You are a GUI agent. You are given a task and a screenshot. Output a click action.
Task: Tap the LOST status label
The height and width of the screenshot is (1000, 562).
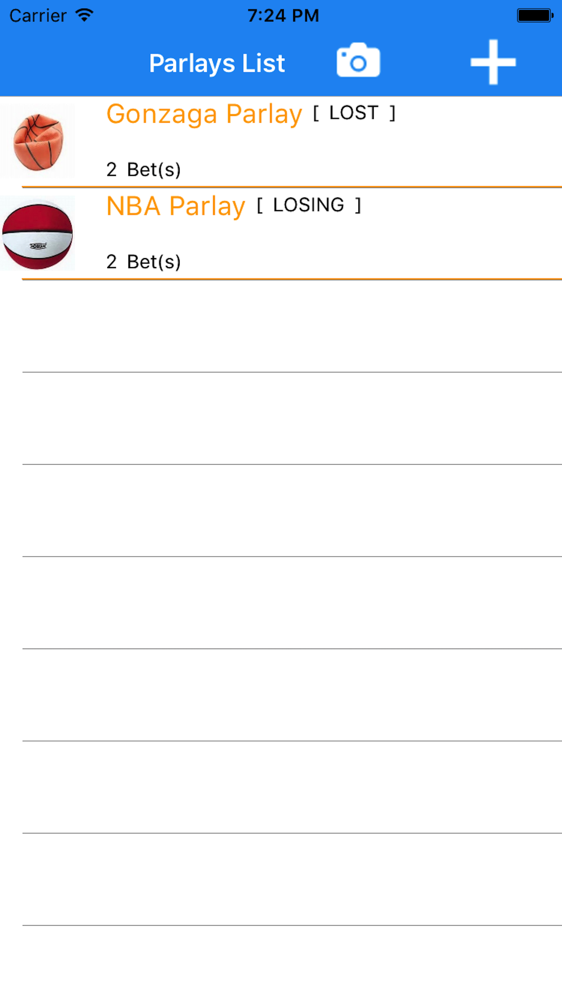click(x=354, y=113)
